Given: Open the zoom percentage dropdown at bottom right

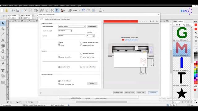Looking at the screenshot, I should point(179,102).
